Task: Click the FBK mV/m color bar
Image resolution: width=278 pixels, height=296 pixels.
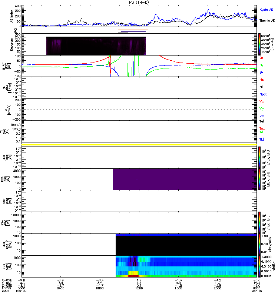Action: (259, 245)
